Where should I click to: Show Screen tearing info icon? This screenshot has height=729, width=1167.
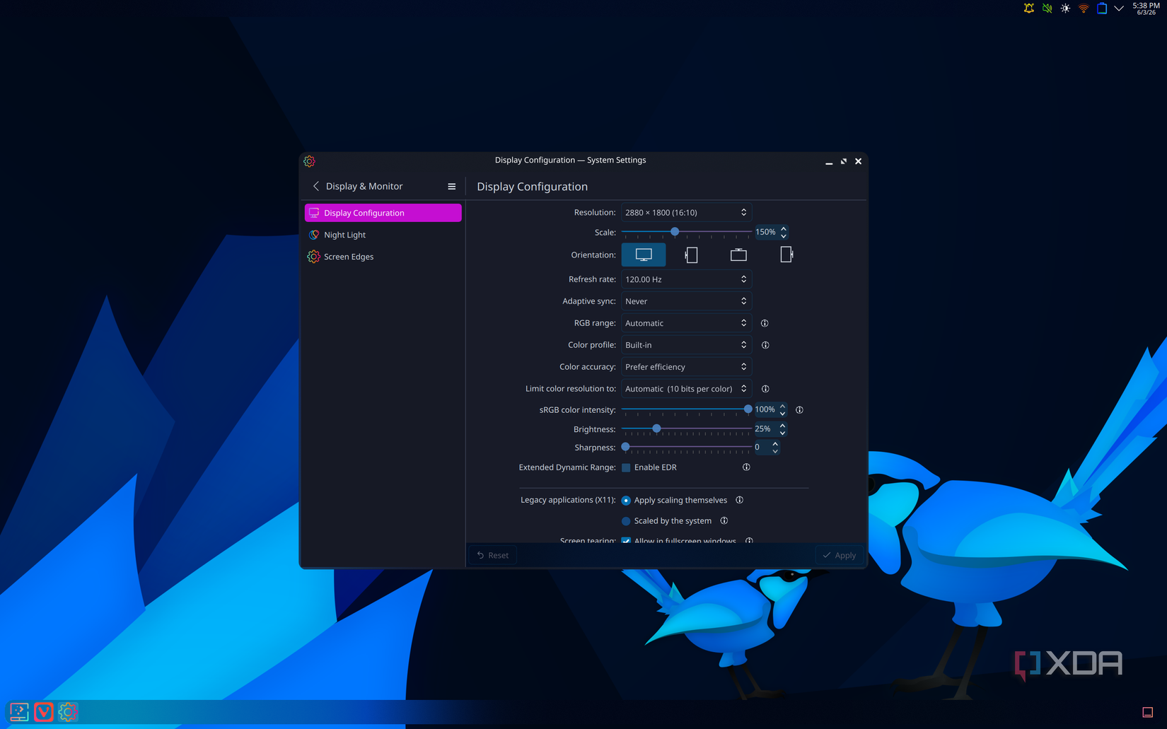point(749,541)
